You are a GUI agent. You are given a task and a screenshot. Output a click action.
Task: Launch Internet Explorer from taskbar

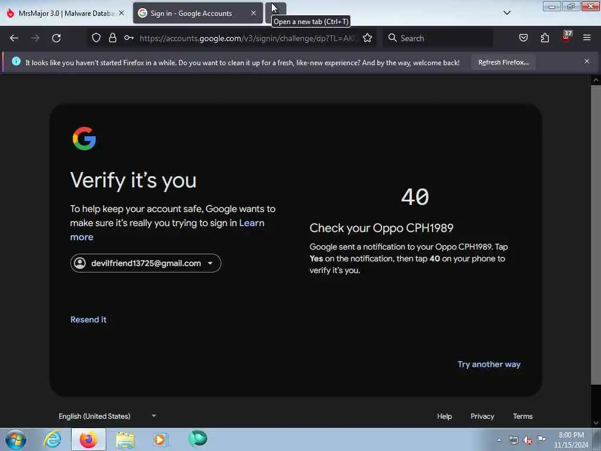click(52, 439)
